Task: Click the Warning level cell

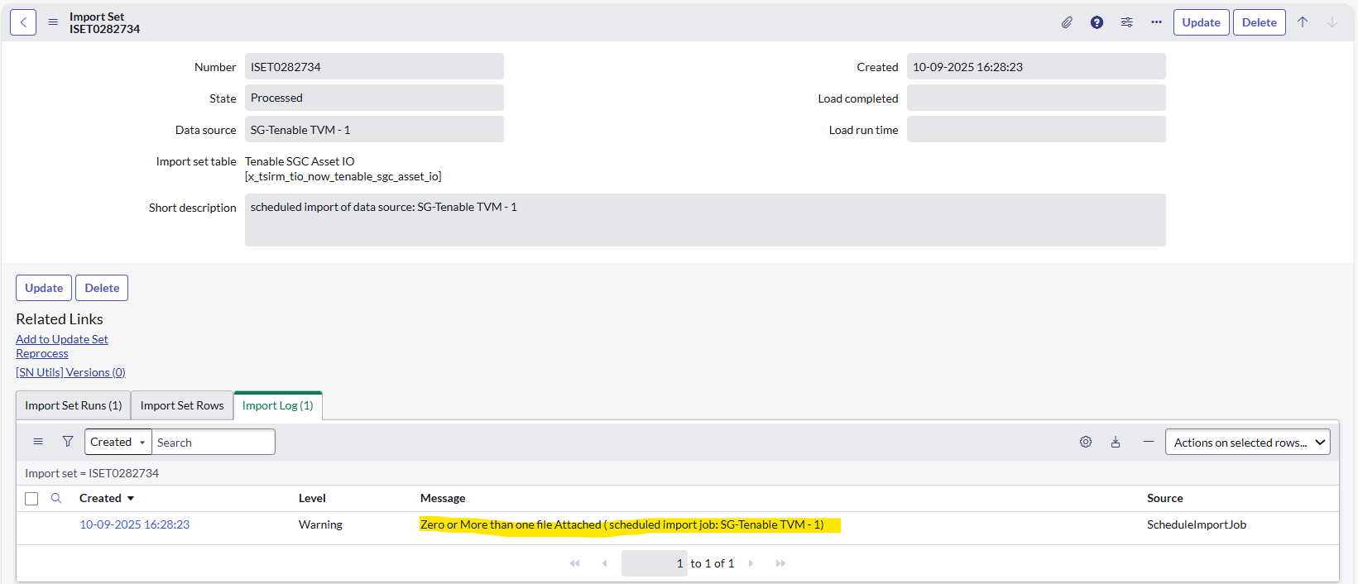Action: pos(320,524)
